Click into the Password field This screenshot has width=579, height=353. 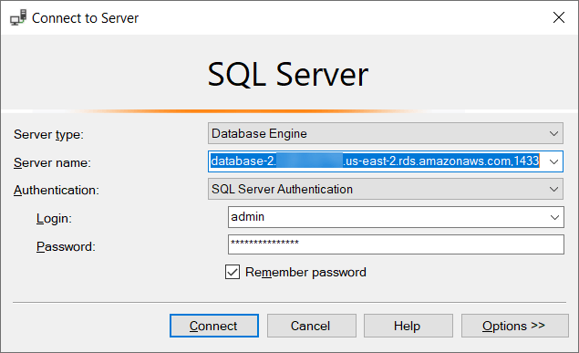click(x=396, y=244)
